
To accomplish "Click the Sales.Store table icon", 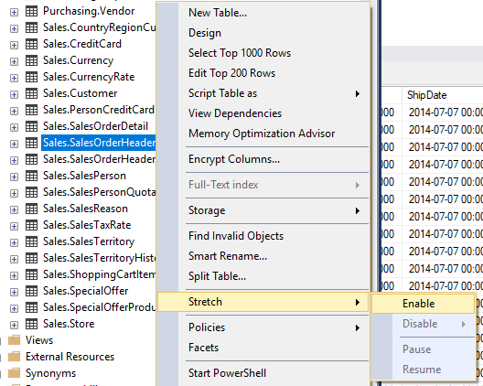I will pos(31,324).
